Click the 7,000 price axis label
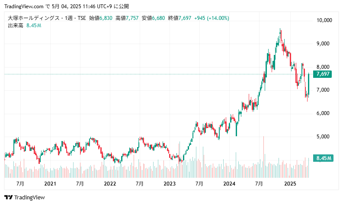The width and height of the screenshot is (343, 205). point(323,90)
